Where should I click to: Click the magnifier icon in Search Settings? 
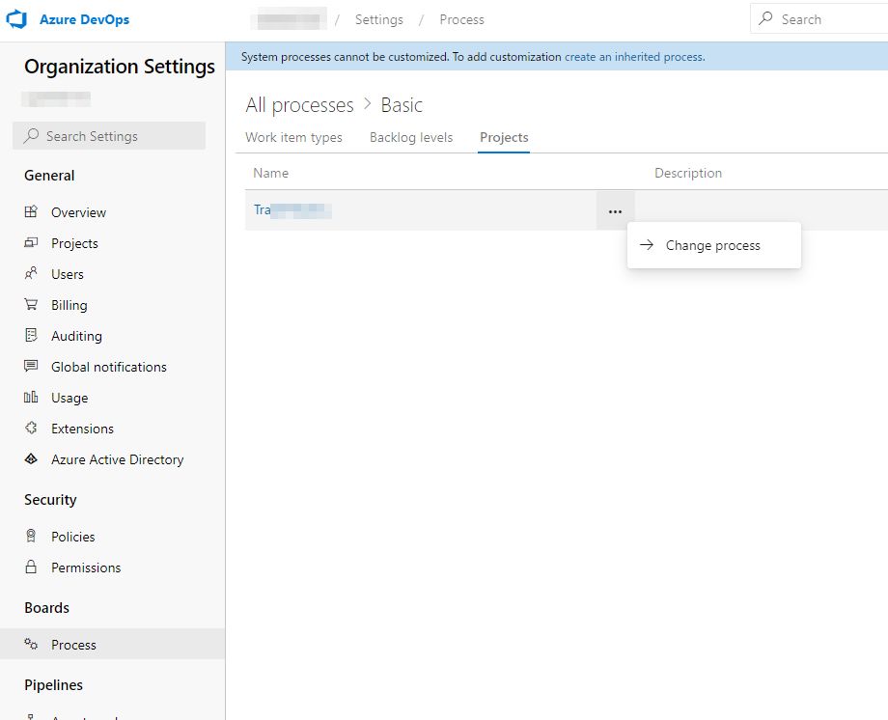31,136
